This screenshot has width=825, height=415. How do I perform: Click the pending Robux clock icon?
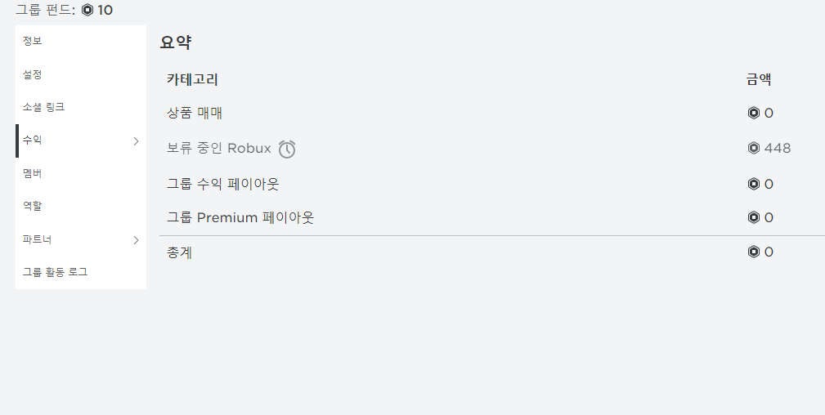287,149
